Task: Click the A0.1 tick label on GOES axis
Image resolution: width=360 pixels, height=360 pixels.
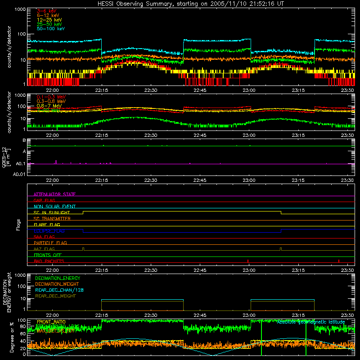Action: (21, 164)
